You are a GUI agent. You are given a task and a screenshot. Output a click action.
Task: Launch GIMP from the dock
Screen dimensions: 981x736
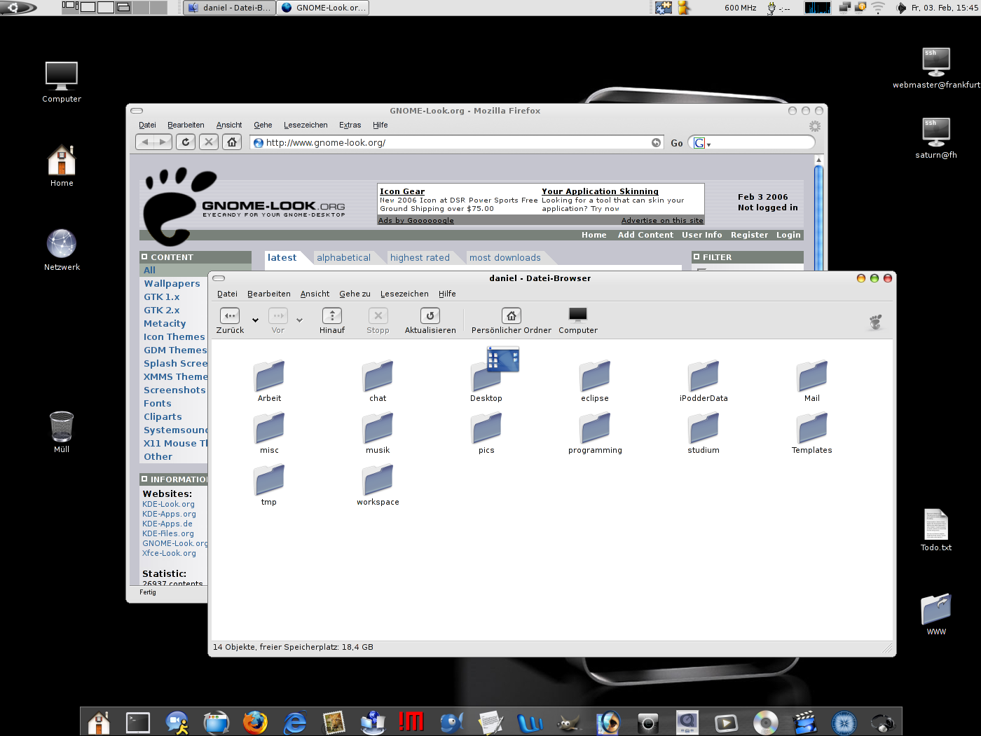click(570, 722)
